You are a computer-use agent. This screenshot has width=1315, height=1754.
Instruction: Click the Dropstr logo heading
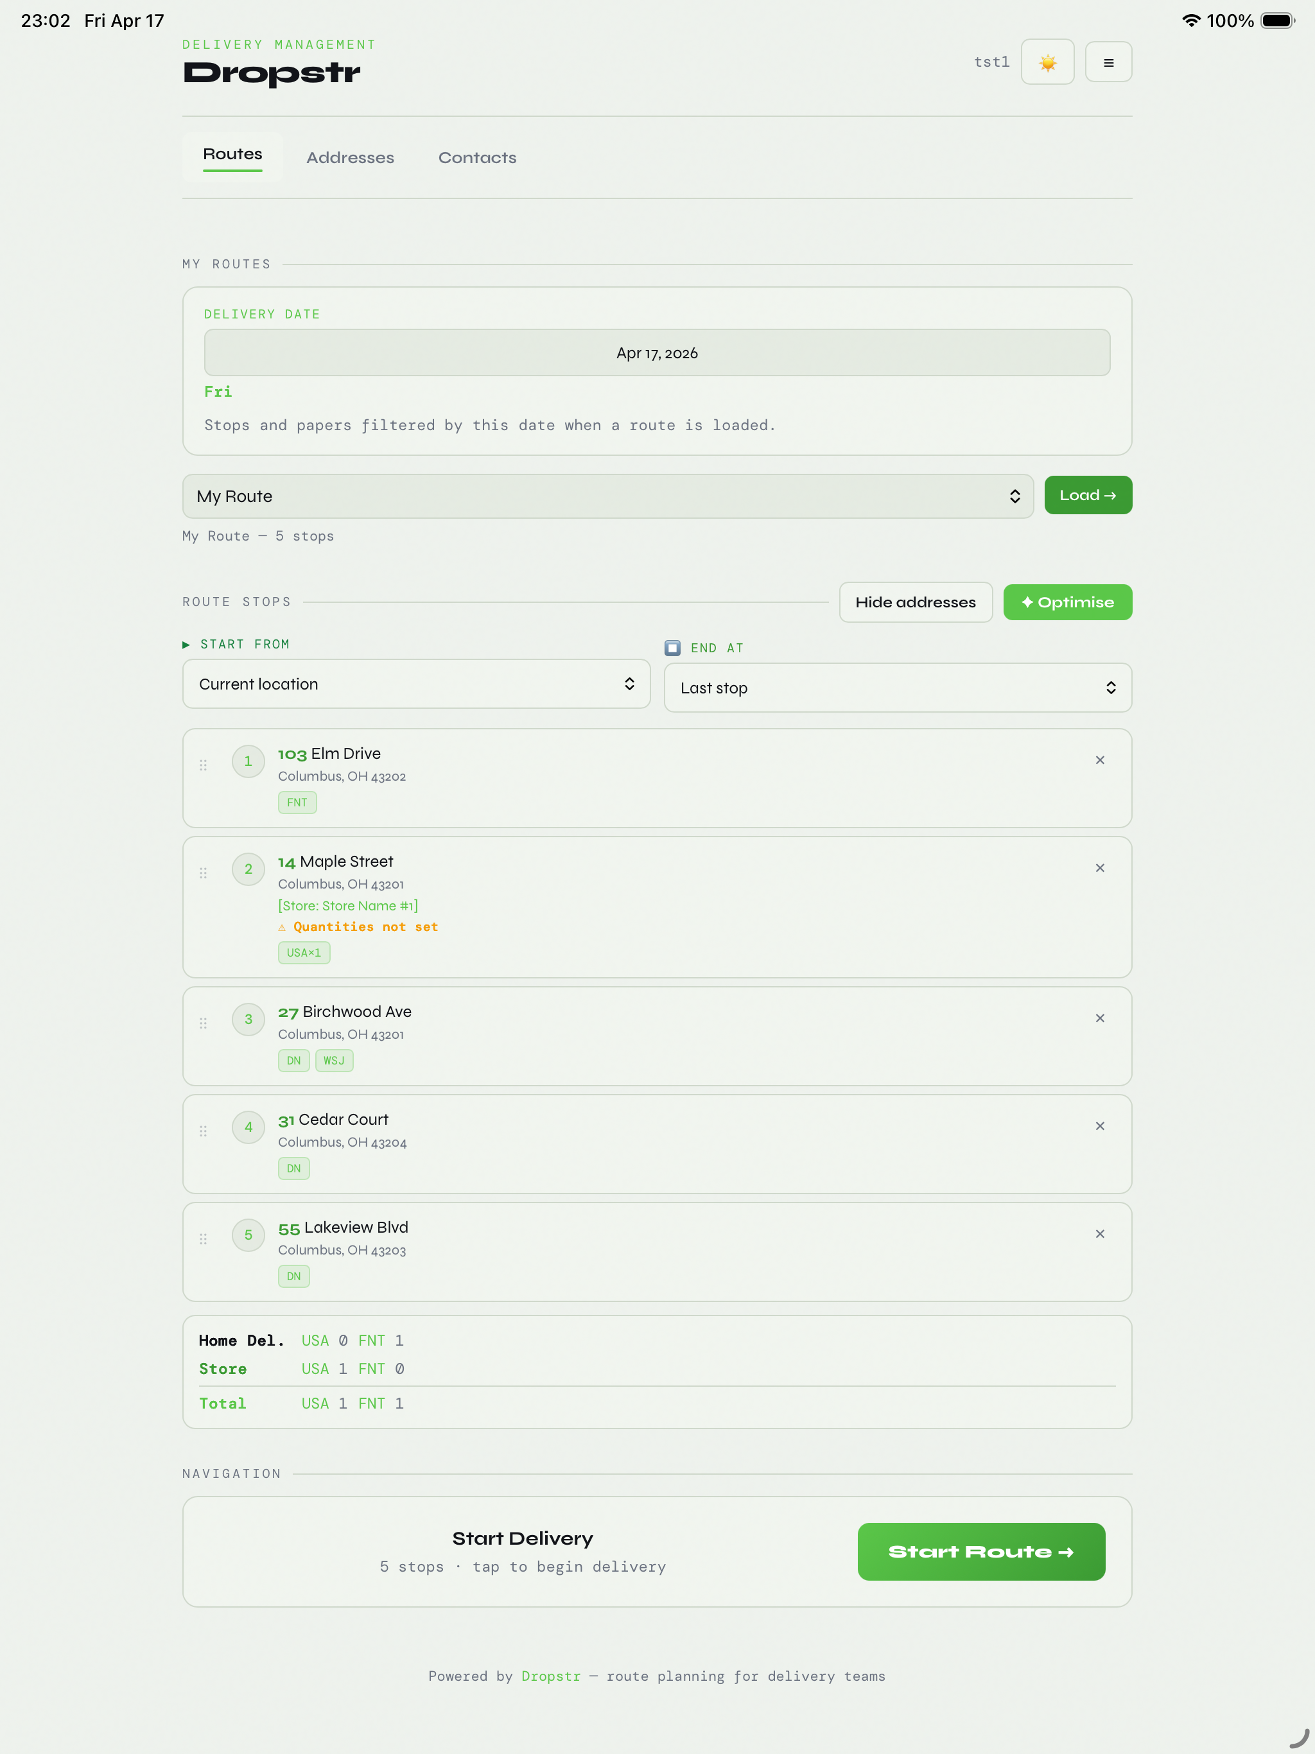click(272, 73)
